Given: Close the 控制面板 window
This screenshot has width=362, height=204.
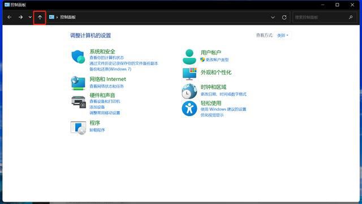Looking at the screenshot, I should tap(352, 5).
